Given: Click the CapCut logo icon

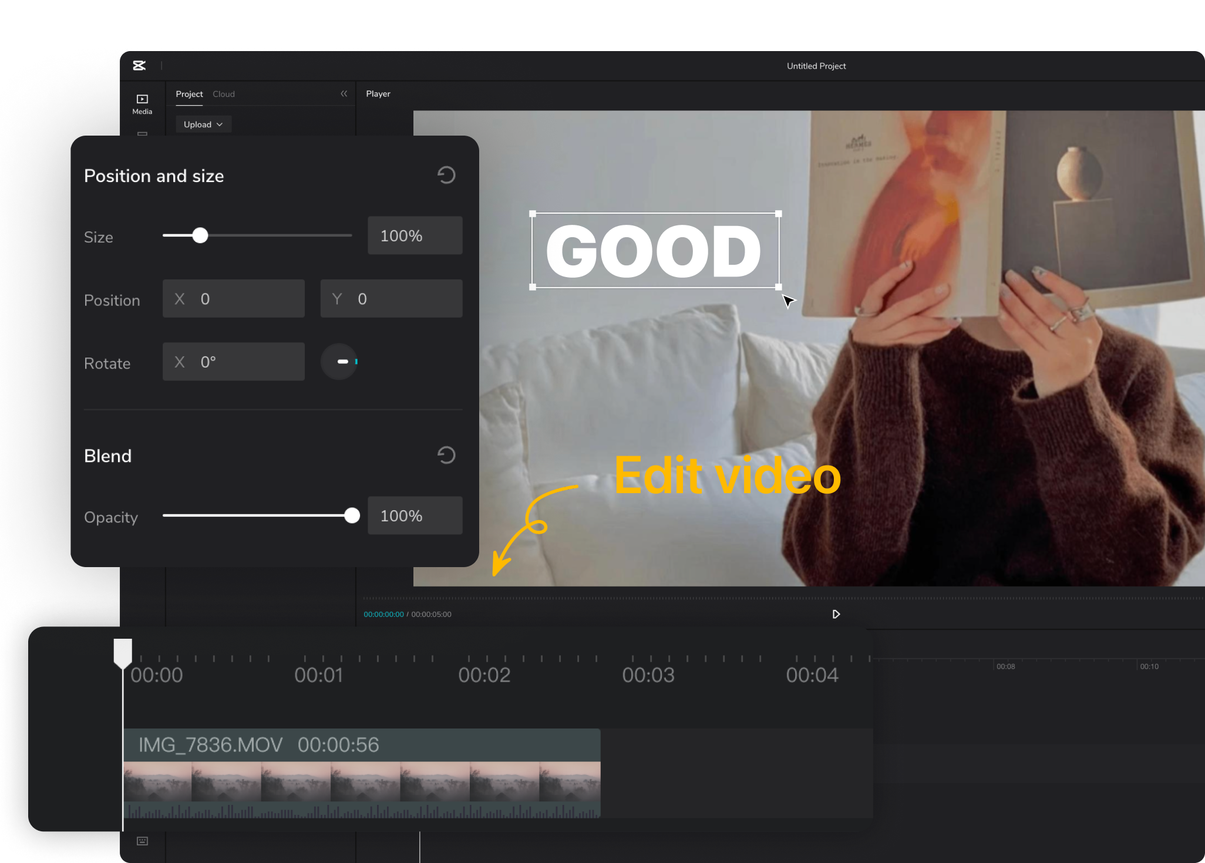Looking at the screenshot, I should point(139,66).
